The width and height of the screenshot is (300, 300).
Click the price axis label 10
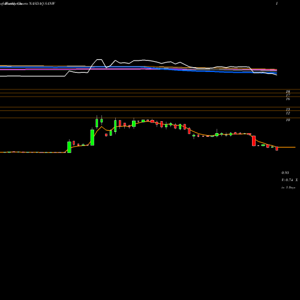click(288, 120)
